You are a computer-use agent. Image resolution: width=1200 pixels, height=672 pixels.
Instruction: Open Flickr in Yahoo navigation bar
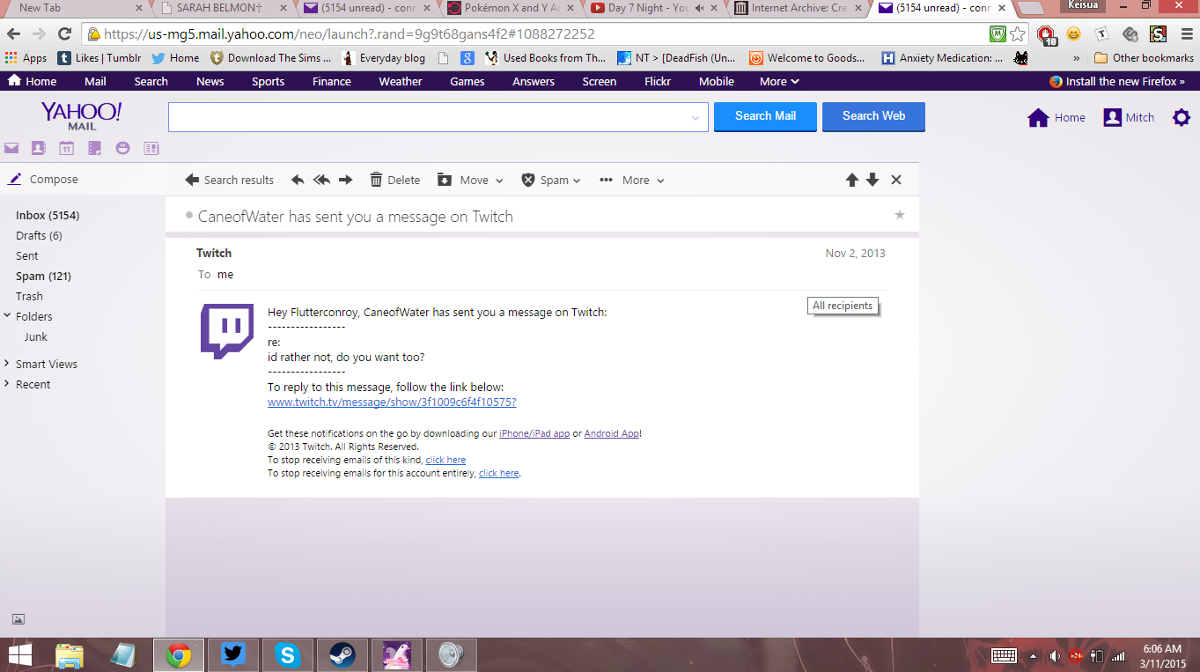[657, 81]
